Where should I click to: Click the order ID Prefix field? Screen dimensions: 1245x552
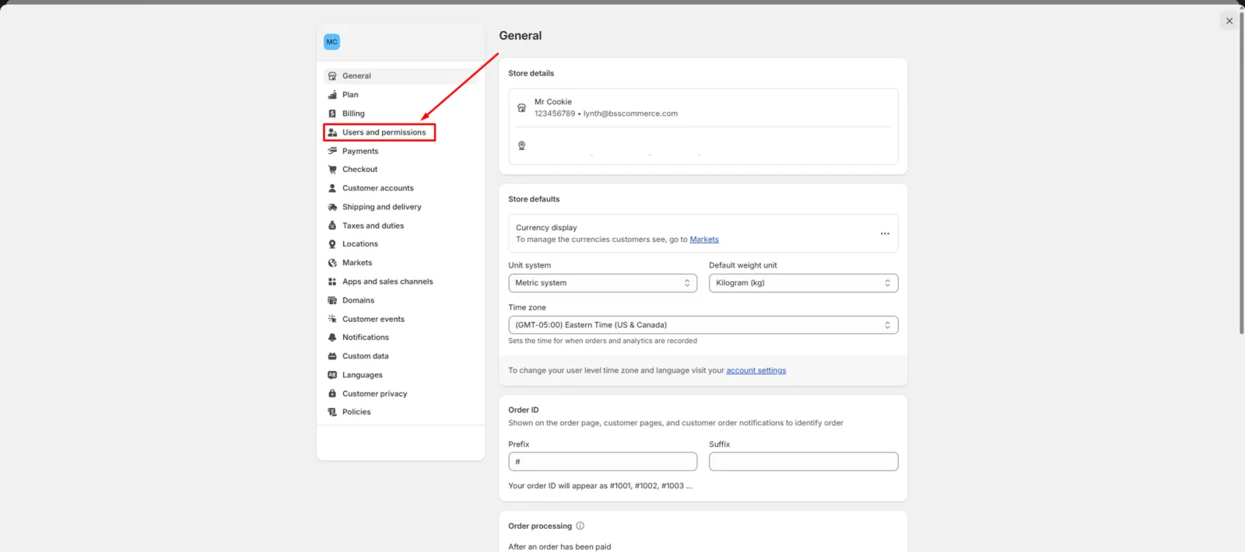(x=603, y=462)
